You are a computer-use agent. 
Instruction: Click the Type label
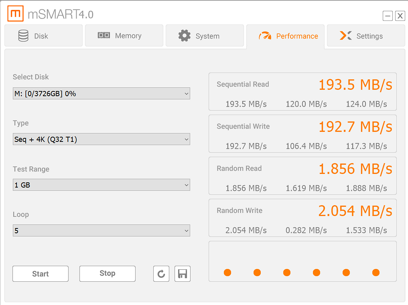pos(21,123)
